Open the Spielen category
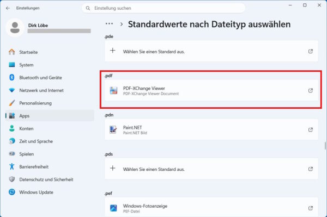This screenshot has height=217, width=327. point(50,154)
